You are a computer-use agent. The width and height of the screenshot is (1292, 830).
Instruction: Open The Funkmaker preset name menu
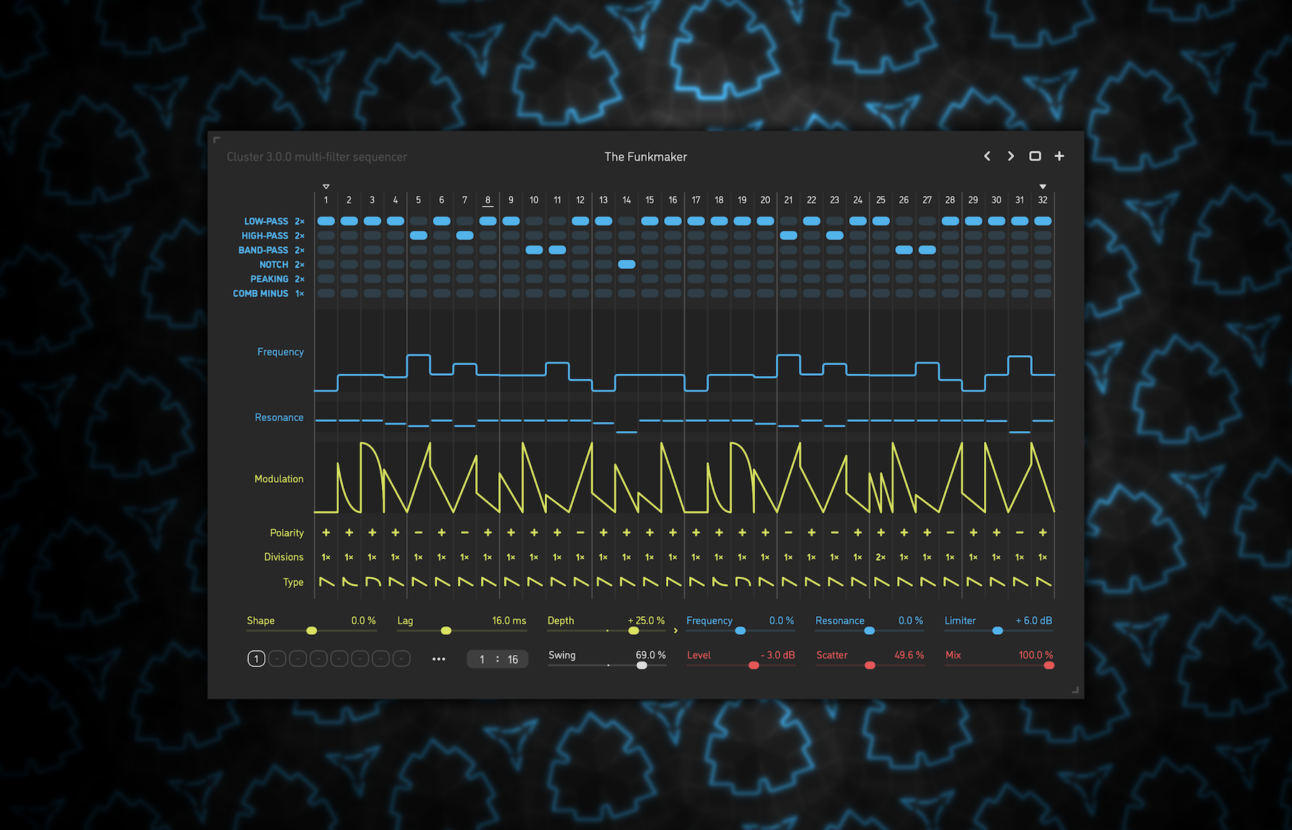coord(645,156)
